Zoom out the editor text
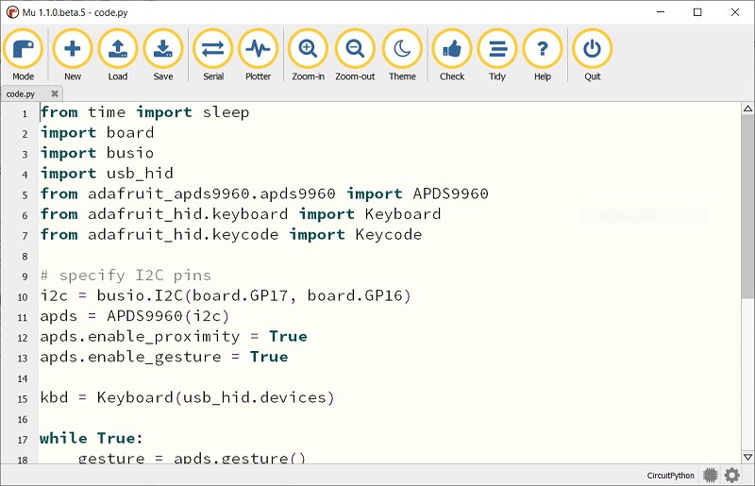755x486 pixels. point(355,49)
